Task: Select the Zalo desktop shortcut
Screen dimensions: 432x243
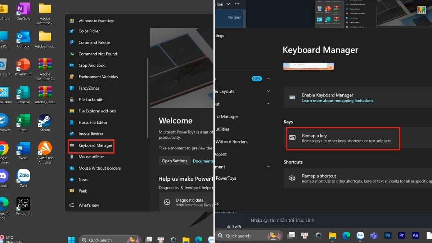Action: click(23, 179)
